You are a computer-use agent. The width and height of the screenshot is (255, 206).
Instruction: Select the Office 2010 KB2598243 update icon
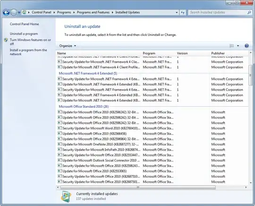[x=60, y=166]
